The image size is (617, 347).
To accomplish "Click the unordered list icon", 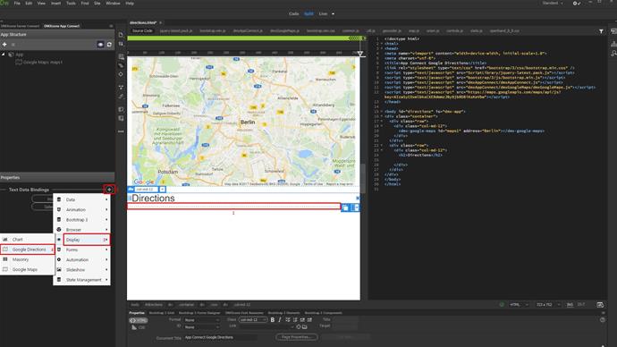I will point(288,320).
